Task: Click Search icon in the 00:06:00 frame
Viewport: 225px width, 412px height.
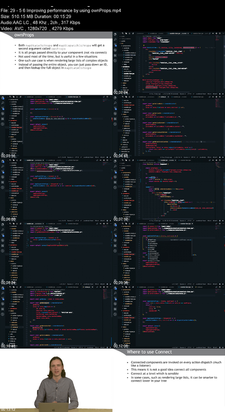Action: (x=3, y=166)
